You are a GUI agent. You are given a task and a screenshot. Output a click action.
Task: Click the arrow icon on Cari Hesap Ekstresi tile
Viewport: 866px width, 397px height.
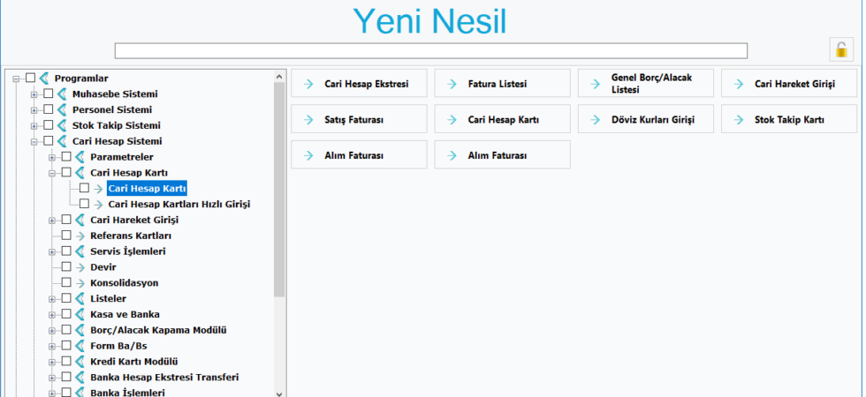click(x=309, y=85)
